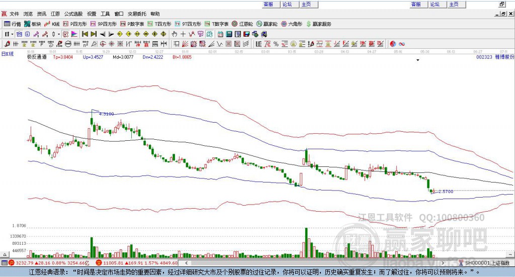Image resolution: width=515 pixels, height=277 pixels.
Task: Select the hand pan tool icon
Action: (x=175, y=34)
